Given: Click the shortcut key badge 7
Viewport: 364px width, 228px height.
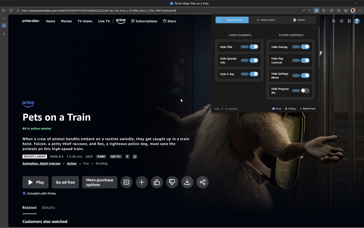Looking at the screenshot, I should 296,91.
